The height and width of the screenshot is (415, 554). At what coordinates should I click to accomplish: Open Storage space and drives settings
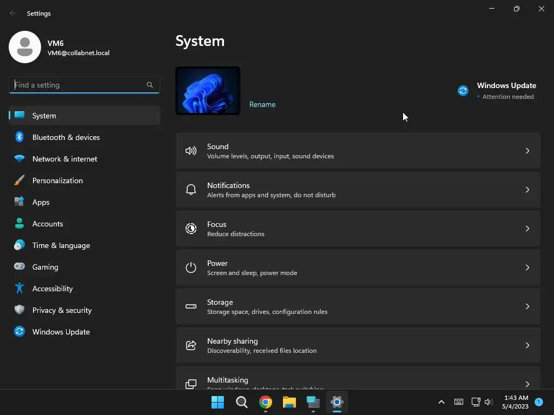[x=358, y=306]
